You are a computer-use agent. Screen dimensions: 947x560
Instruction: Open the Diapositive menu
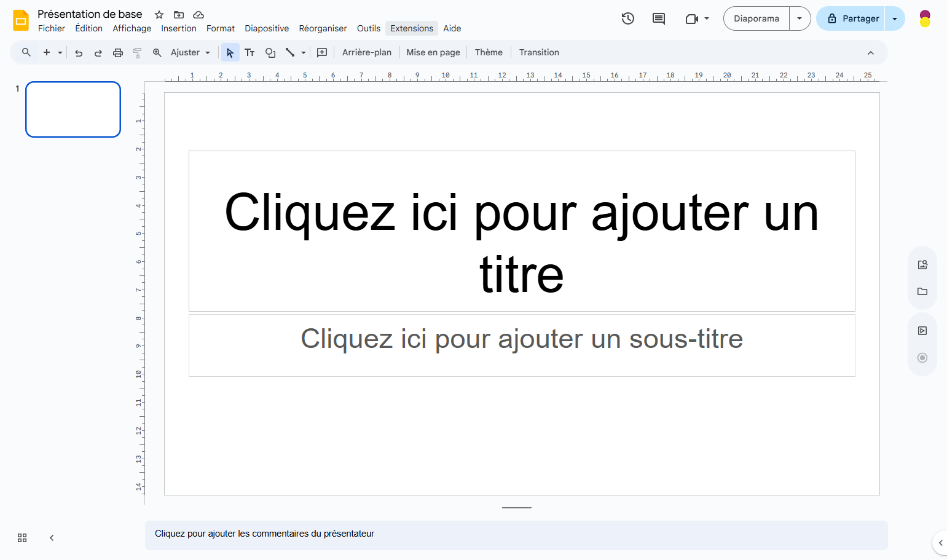click(267, 28)
